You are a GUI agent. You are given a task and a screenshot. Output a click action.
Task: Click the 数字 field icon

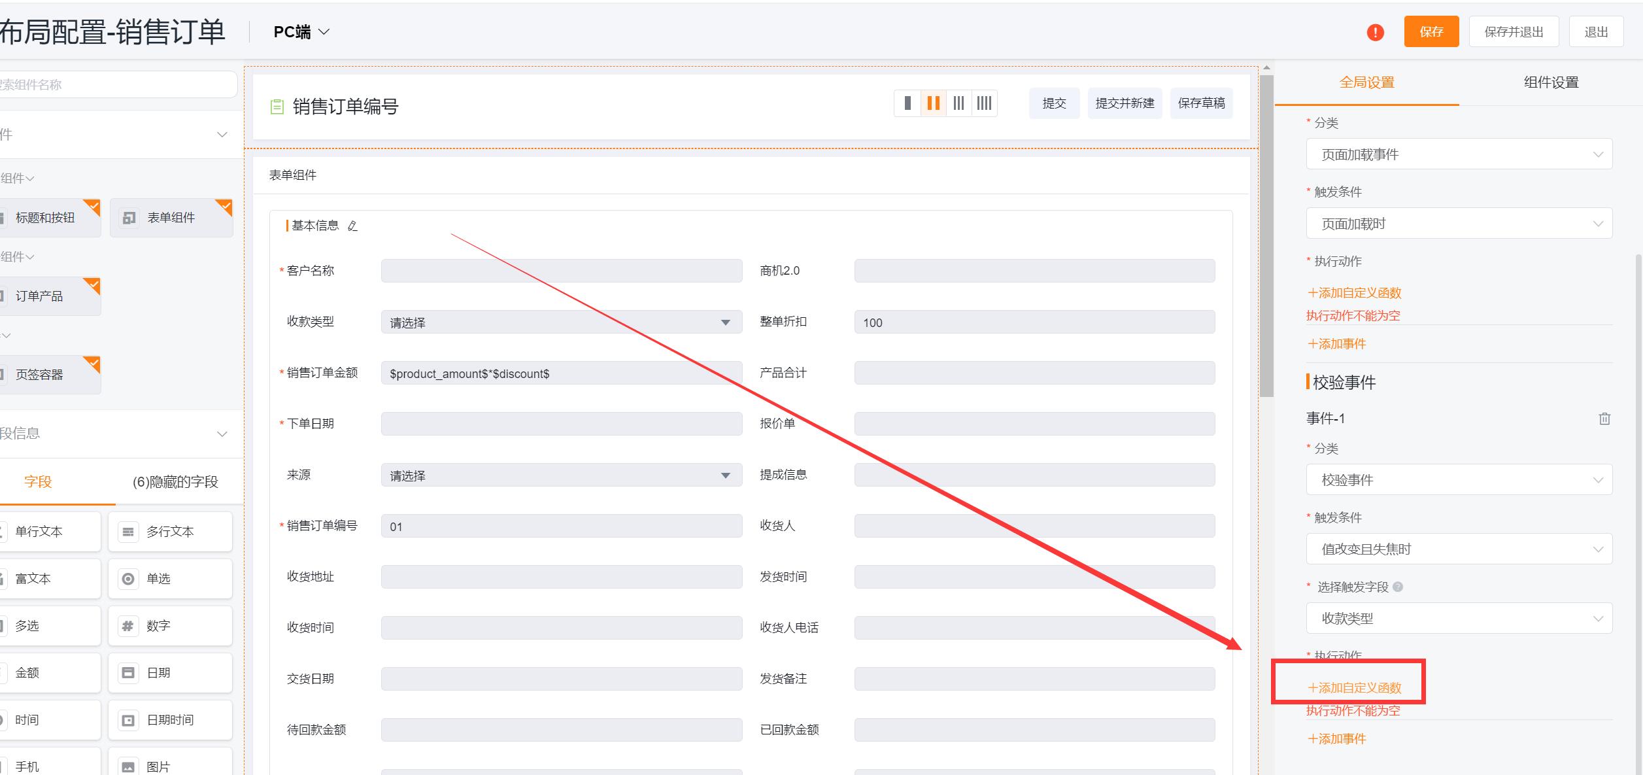click(128, 626)
